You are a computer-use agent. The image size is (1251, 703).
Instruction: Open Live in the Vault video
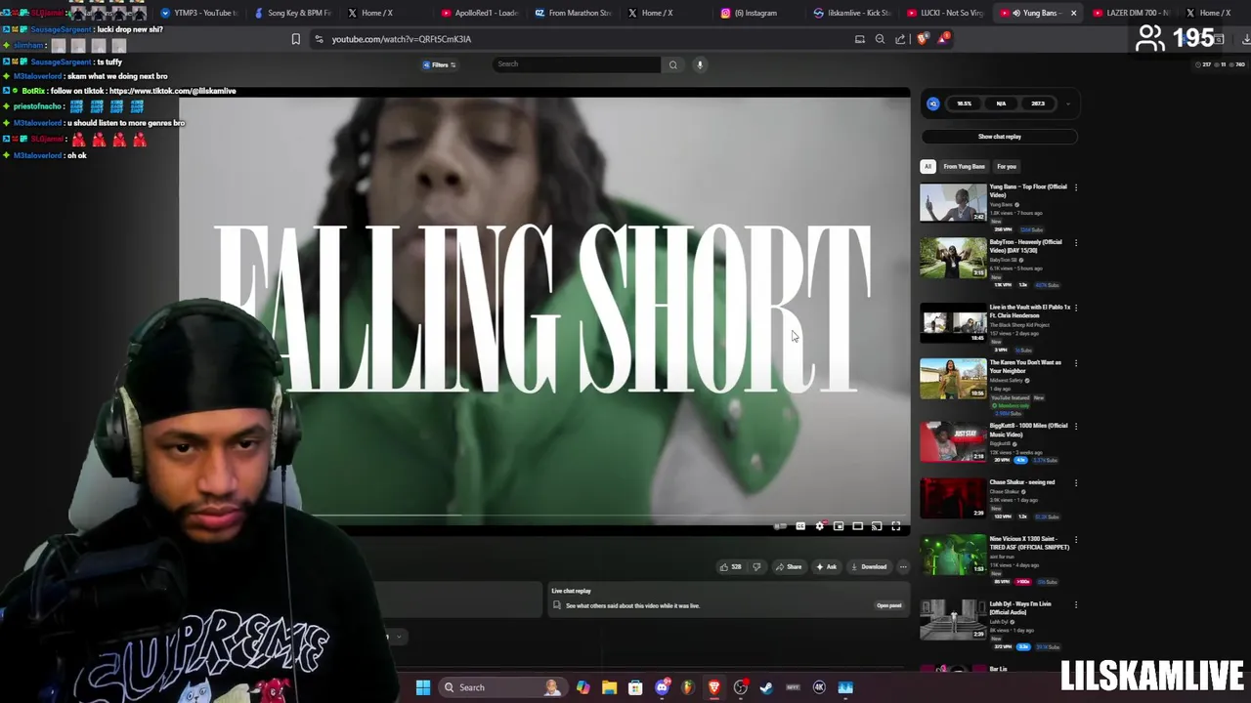953,323
